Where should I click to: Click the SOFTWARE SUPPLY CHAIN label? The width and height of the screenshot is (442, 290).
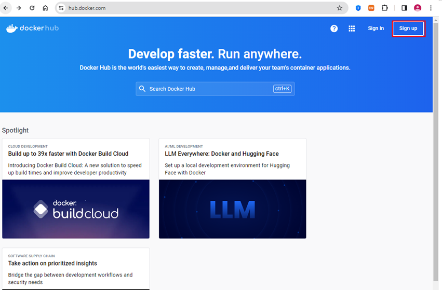(31, 256)
